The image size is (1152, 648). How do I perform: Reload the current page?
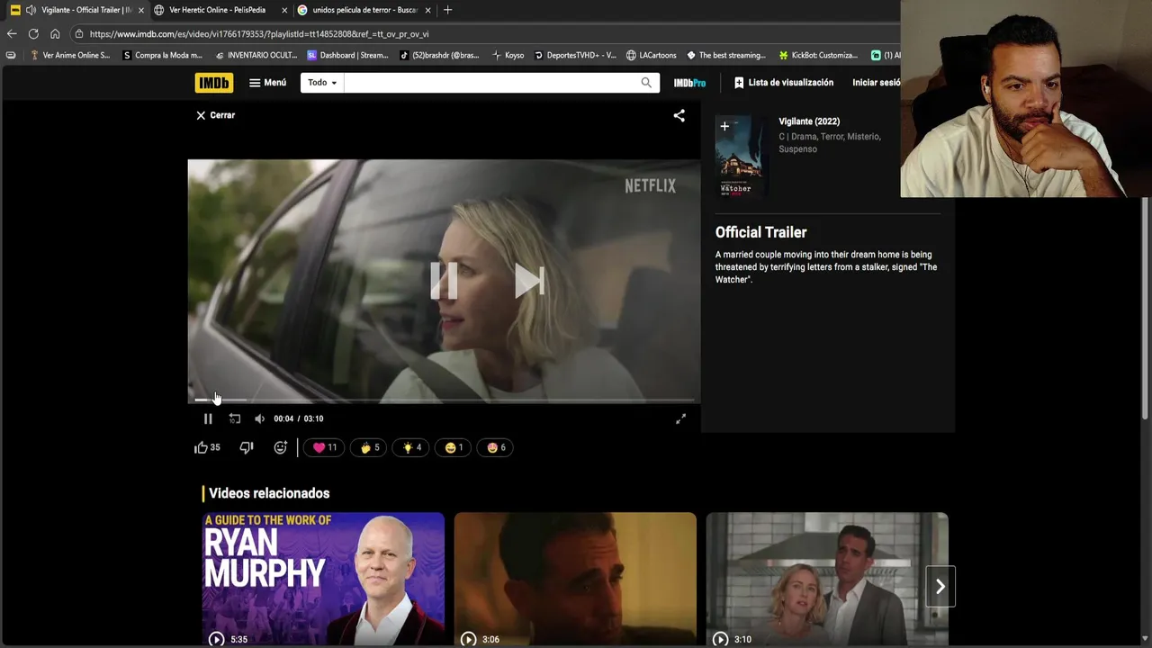coord(33,34)
